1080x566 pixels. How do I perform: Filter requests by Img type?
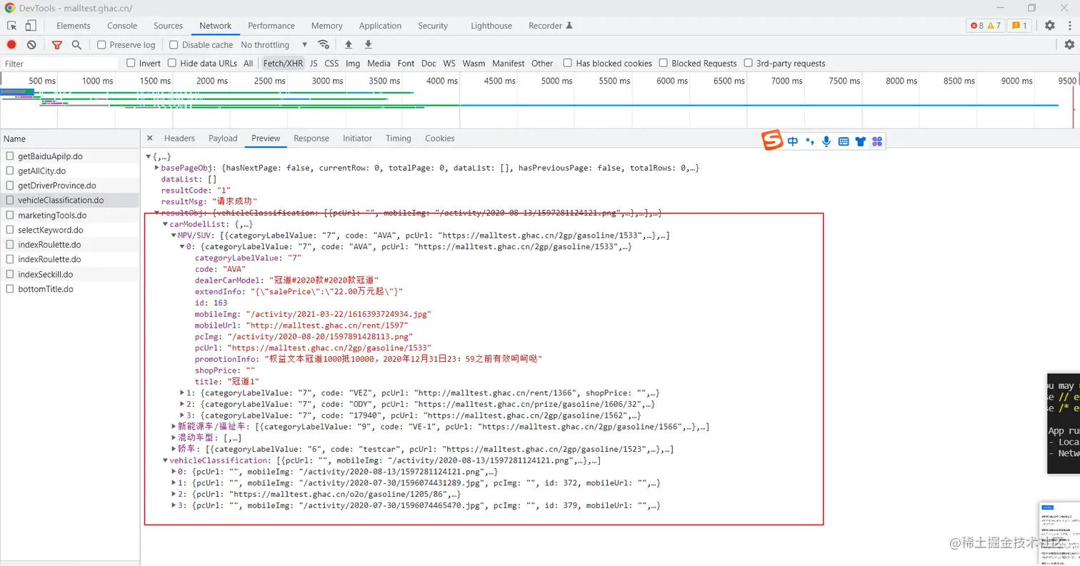(x=353, y=64)
